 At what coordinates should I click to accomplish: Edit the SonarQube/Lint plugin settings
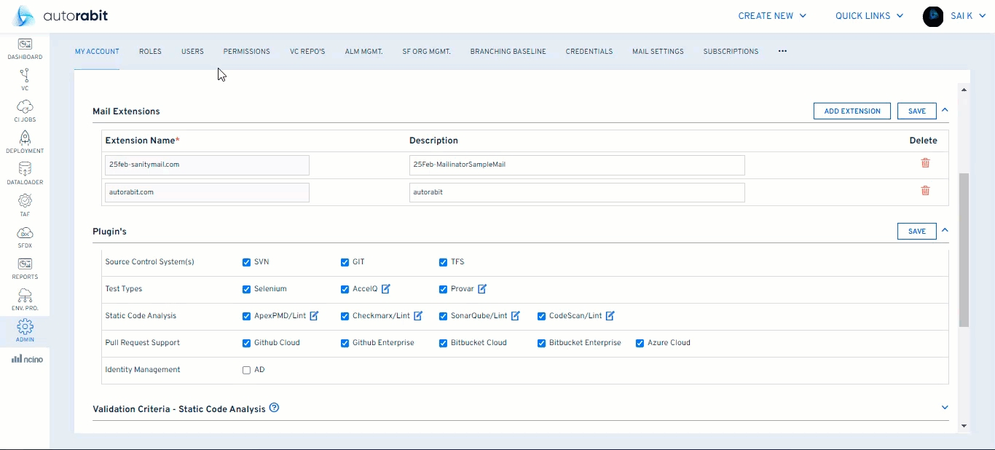click(x=515, y=316)
